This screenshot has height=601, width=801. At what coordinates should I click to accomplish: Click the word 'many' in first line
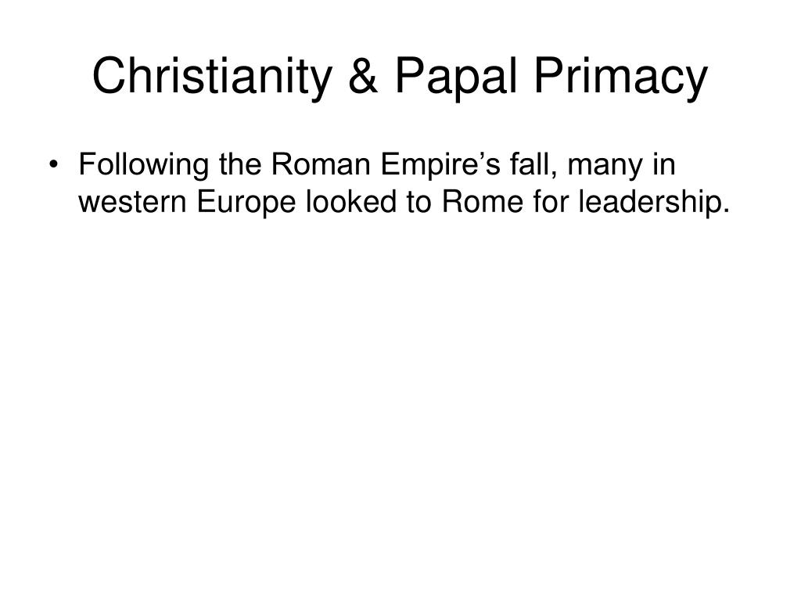(x=605, y=167)
